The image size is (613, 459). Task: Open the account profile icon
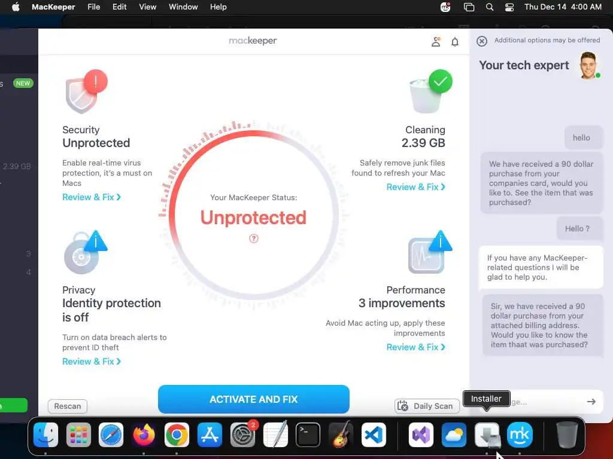(436, 42)
